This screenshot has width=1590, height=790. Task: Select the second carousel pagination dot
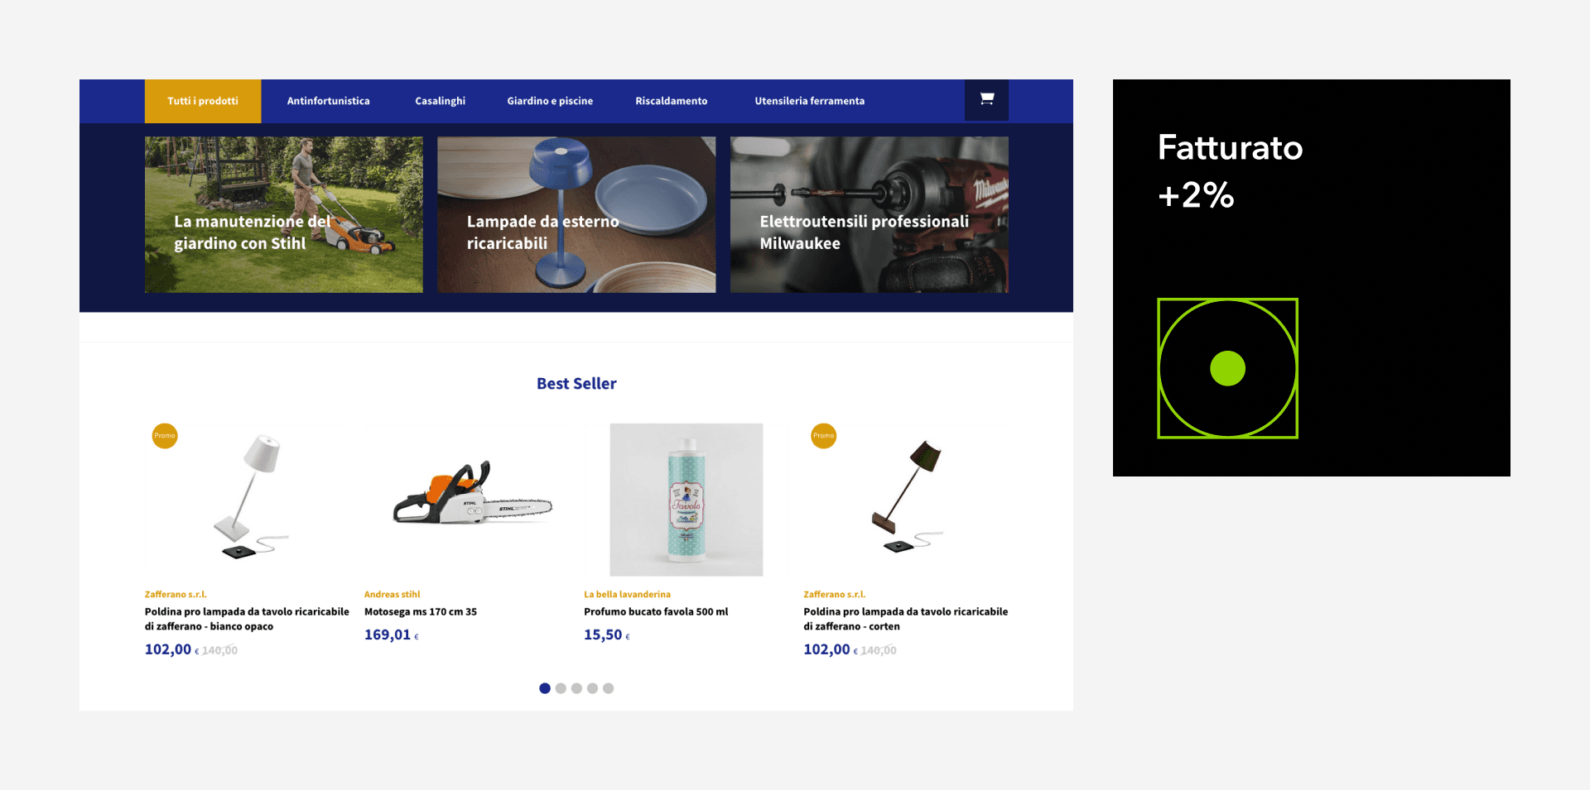click(561, 688)
